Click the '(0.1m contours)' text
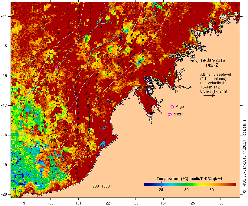 pos(213,79)
